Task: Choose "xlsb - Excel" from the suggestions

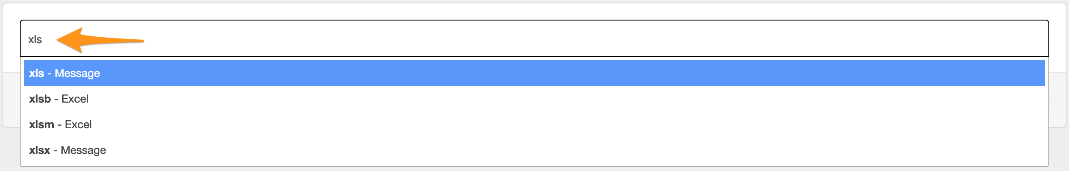Action: click(59, 99)
